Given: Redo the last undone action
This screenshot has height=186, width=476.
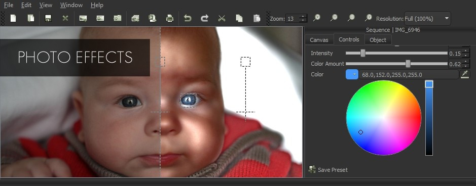Looking at the screenshot, I should point(205,19).
